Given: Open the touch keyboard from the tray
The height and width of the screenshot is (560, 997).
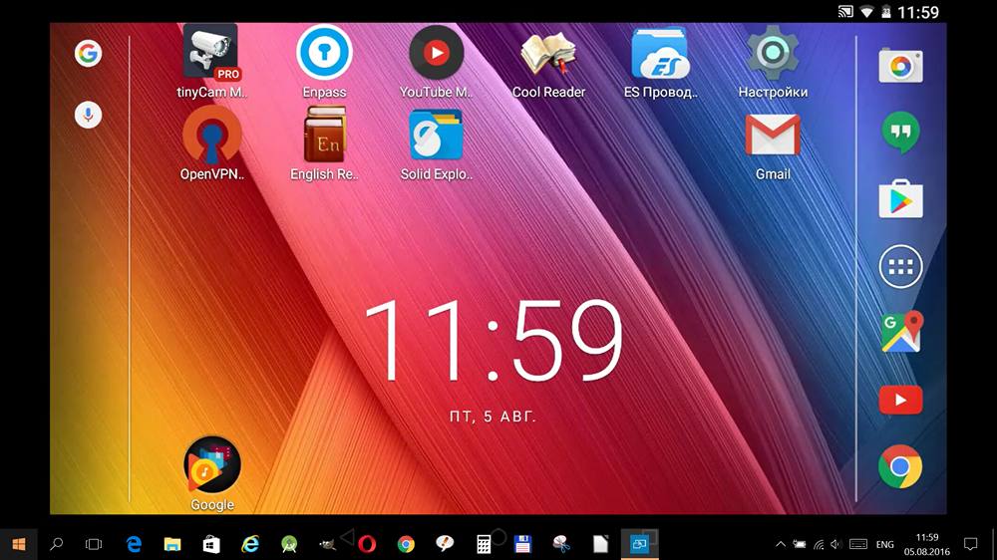Looking at the screenshot, I should (858, 544).
